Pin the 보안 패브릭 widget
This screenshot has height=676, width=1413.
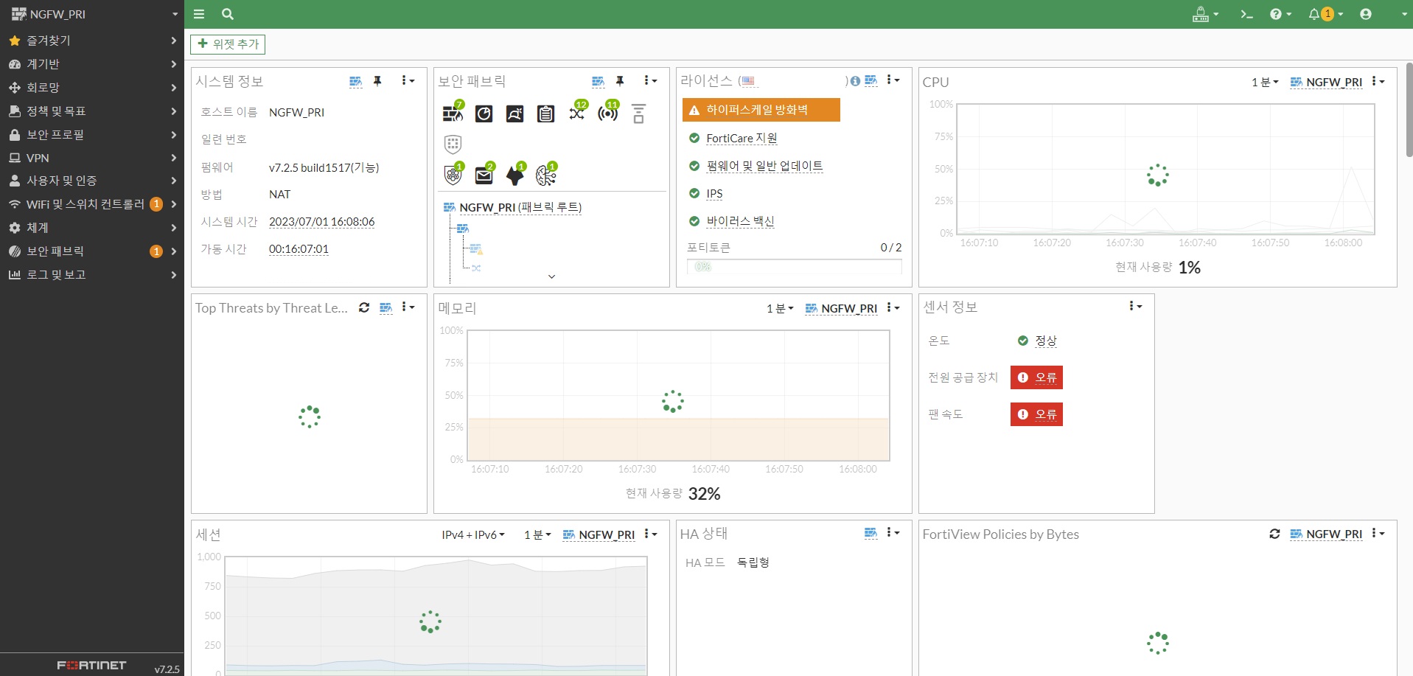[620, 81]
